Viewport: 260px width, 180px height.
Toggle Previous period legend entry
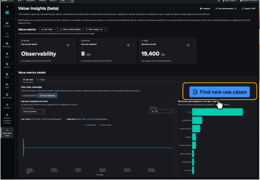105,125
